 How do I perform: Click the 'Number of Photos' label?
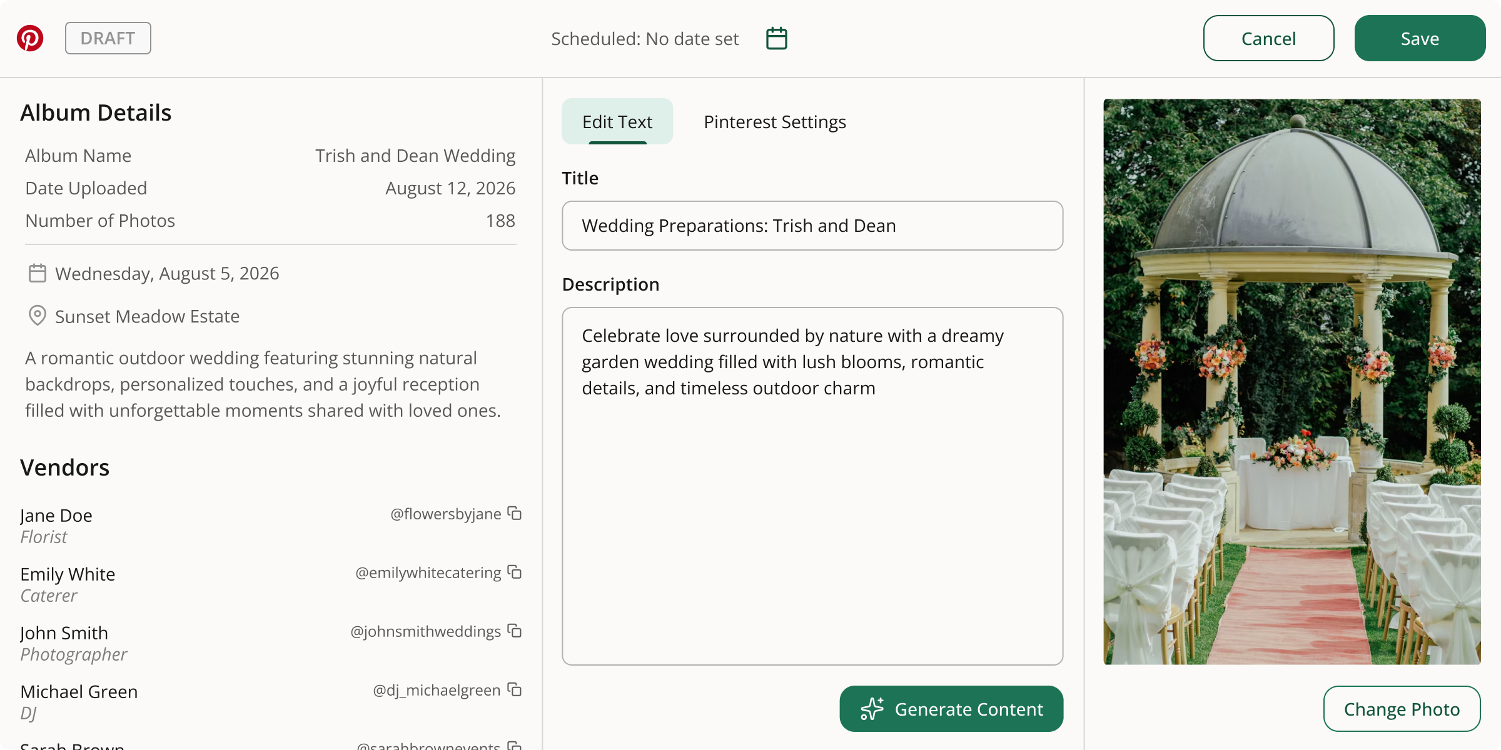(x=100, y=221)
